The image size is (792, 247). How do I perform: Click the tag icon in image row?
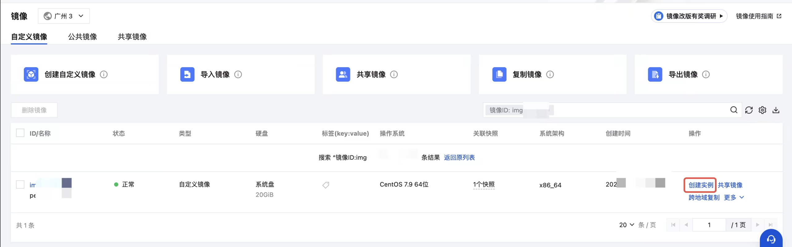tap(326, 185)
